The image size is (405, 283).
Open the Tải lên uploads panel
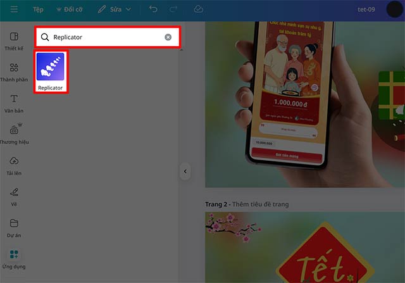click(x=14, y=166)
